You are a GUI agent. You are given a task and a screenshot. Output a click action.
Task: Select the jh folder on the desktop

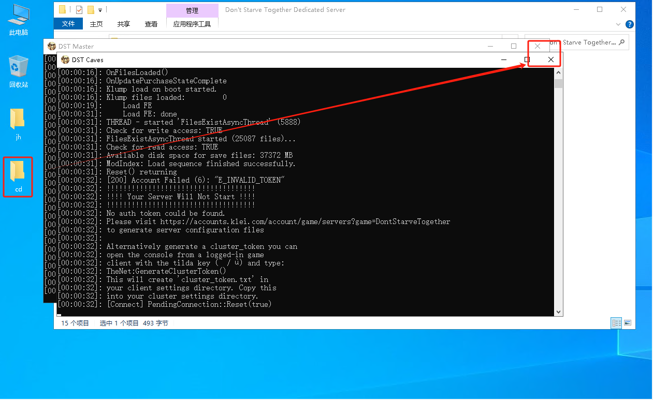[18, 124]
